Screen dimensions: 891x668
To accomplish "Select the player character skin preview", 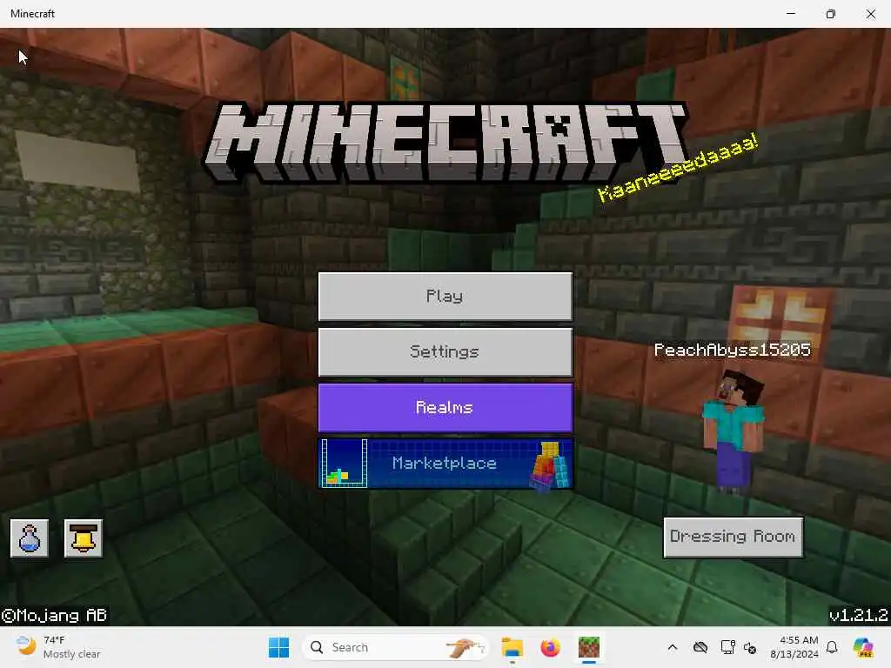I will 734,431.
